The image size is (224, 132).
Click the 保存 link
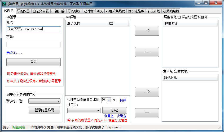point(123,100)
